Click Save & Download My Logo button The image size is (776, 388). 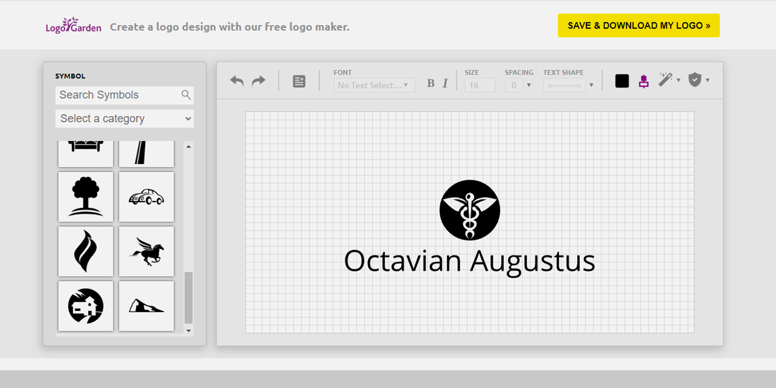pos(639,25)
